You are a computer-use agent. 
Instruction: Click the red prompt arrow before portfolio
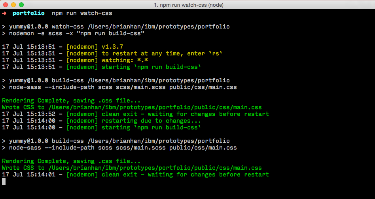[x=4, y=13]
